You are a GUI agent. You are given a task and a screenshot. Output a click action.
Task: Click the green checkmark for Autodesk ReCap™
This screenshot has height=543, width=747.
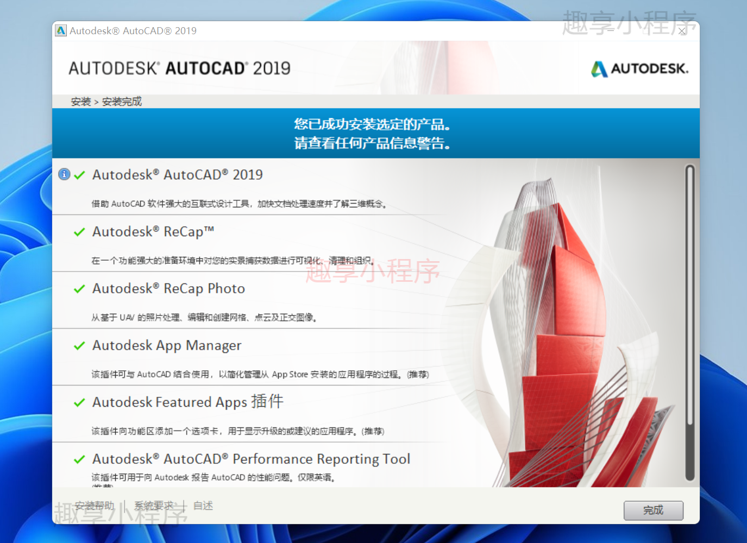[x=79, y=232]
